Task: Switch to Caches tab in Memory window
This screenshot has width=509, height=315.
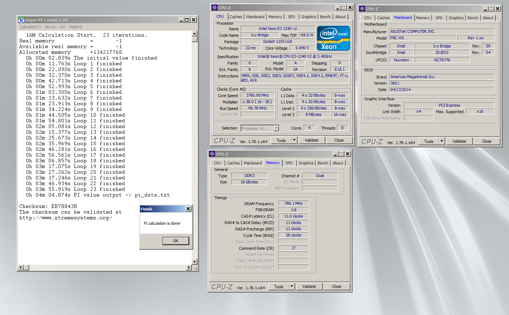Action: 233,163
